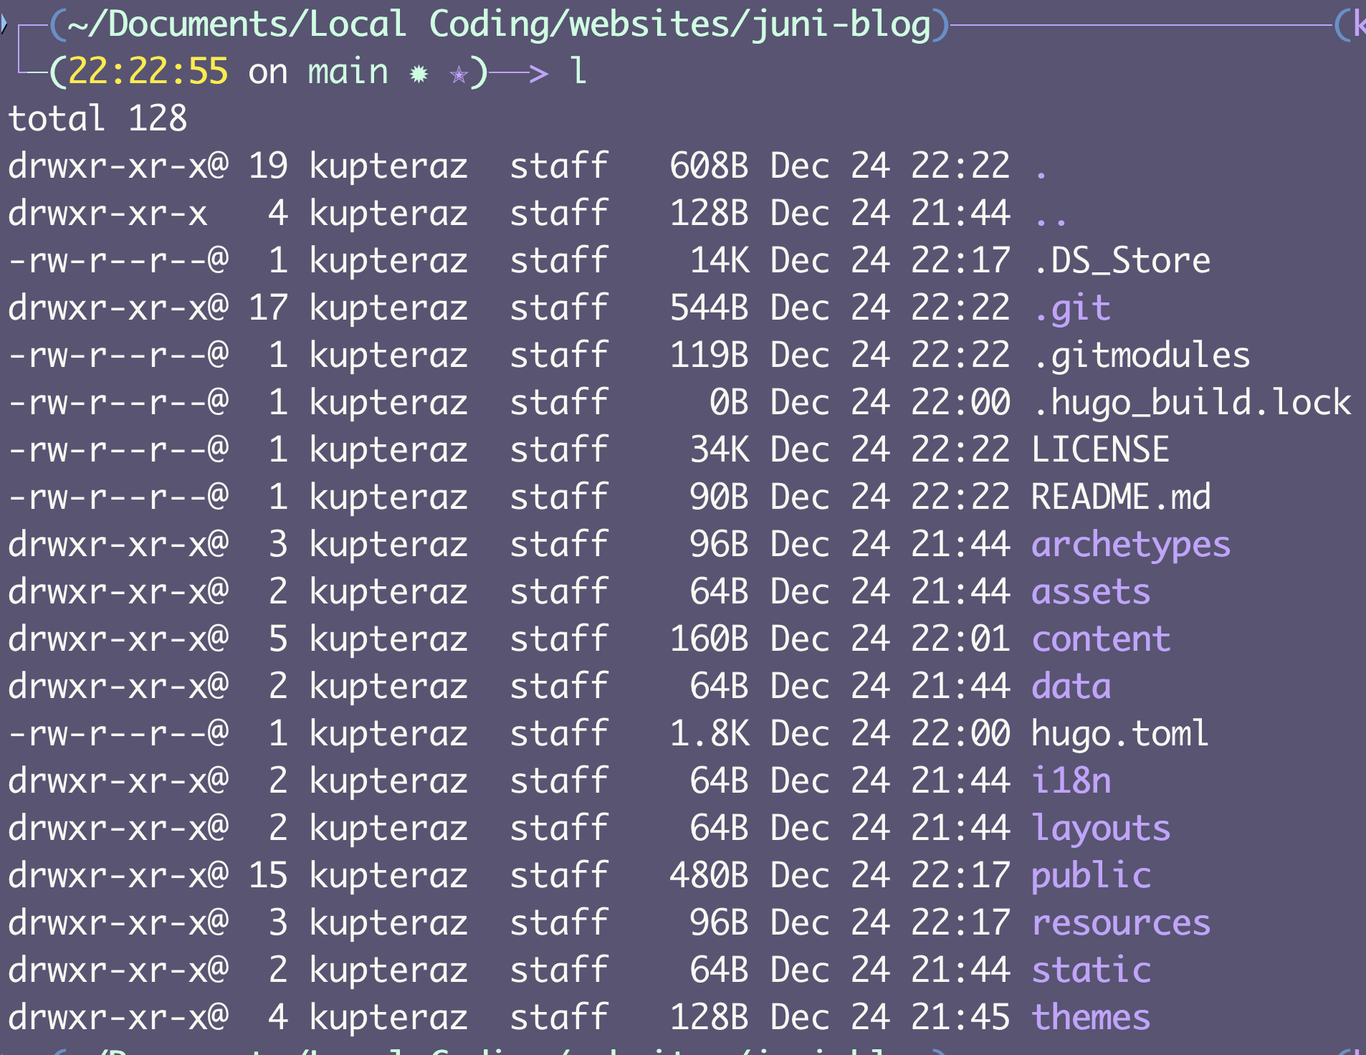Click the typed 'l' command

(578, 72)
